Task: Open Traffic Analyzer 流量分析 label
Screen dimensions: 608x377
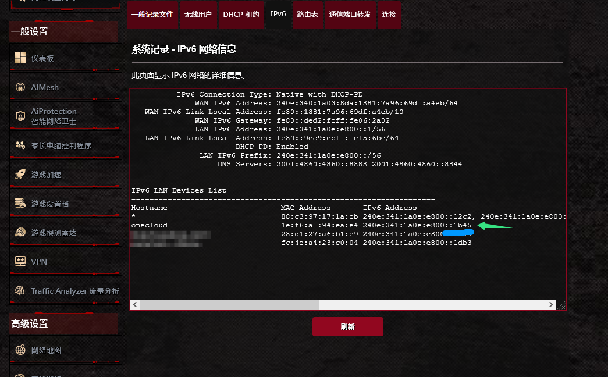Action: click(75, 291)
